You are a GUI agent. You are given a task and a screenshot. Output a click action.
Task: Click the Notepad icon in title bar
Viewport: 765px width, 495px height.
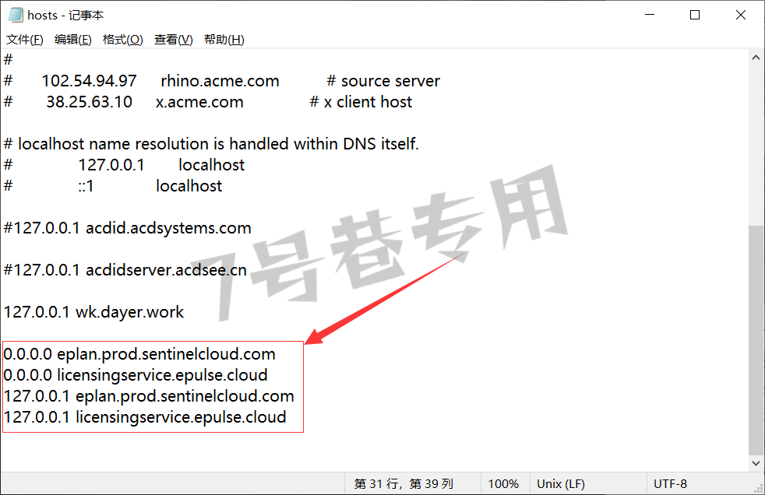click(16, 15)
